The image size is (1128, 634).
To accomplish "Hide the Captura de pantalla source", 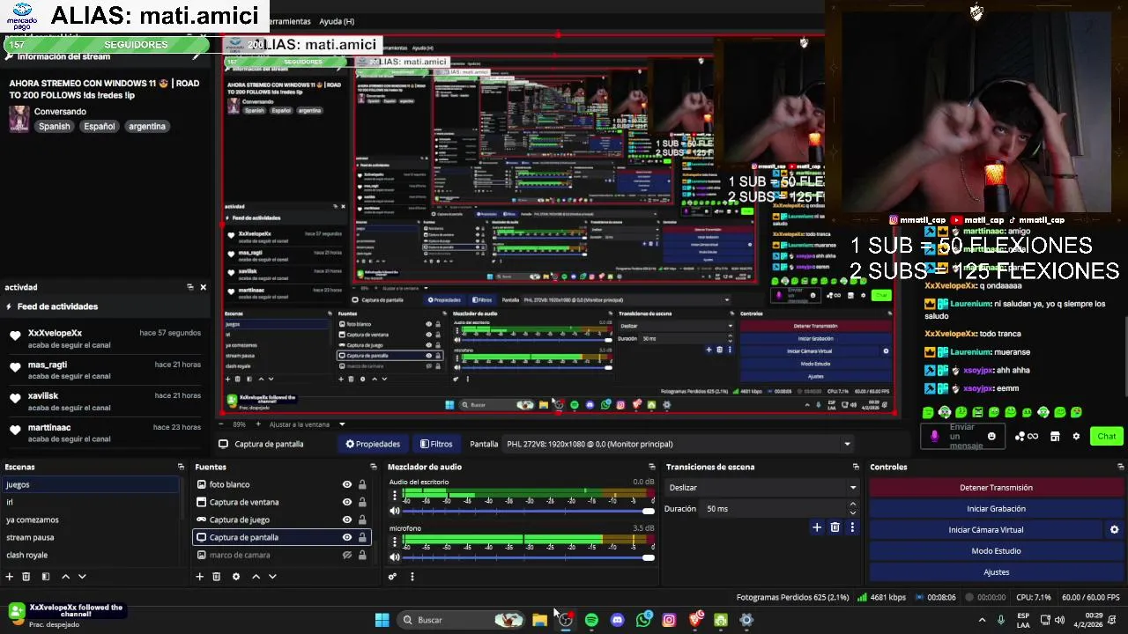I will tap(347, 537).
